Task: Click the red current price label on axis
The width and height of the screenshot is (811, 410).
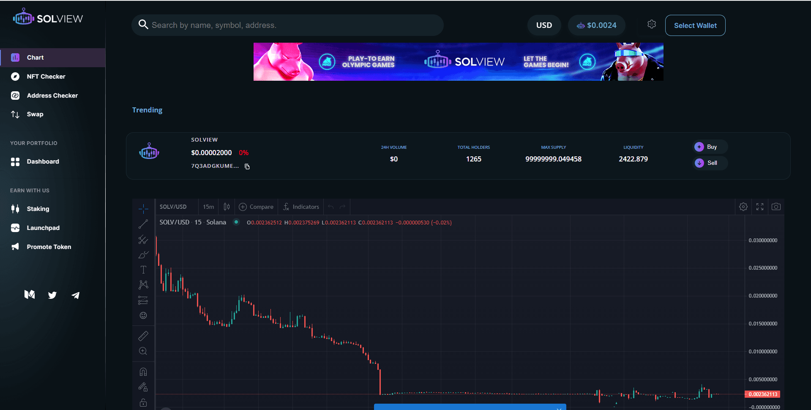Action: [x=763, y=394]
